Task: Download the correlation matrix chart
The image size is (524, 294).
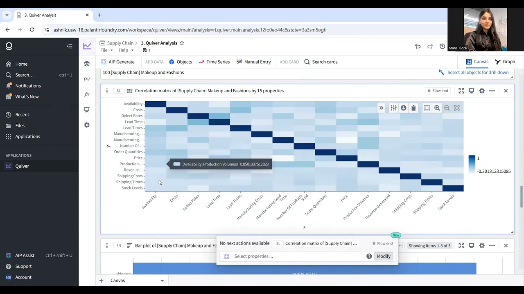Action: point(404,108)
